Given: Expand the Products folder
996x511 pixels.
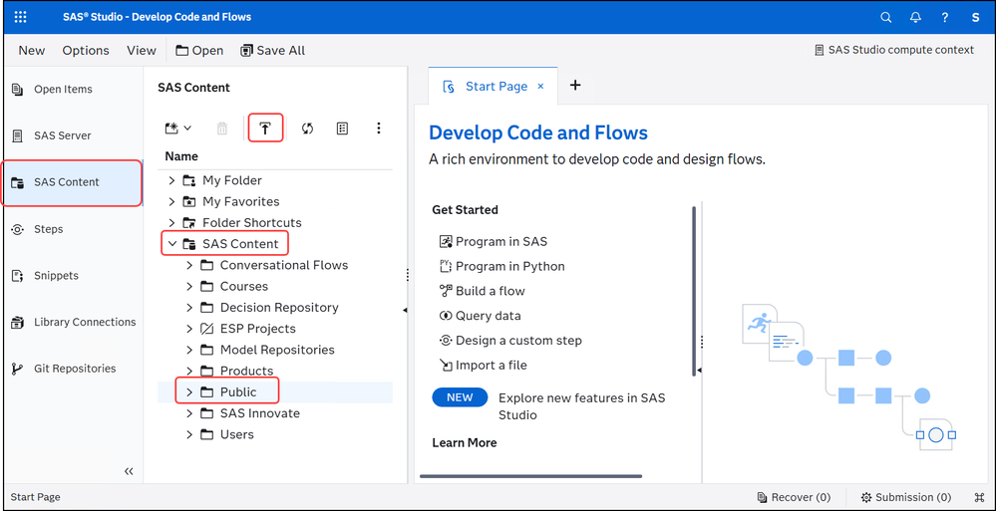Looking at the screenshot, I should click(x=189, y=371).
